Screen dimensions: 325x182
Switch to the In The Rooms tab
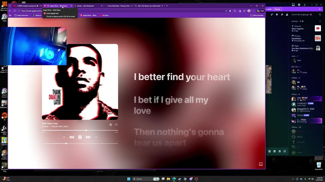[x=149, y=6]
